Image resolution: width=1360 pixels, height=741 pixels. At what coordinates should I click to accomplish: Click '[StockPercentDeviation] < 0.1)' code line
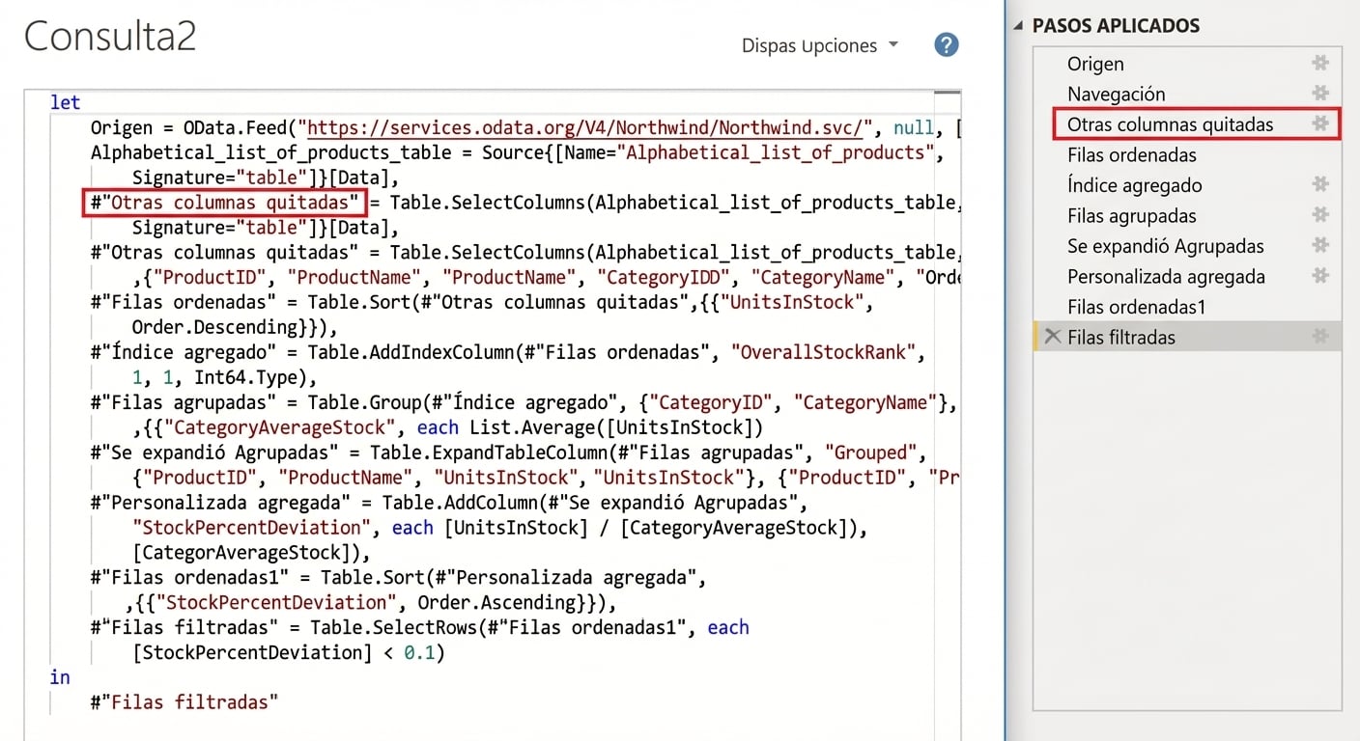pos(288,653)
